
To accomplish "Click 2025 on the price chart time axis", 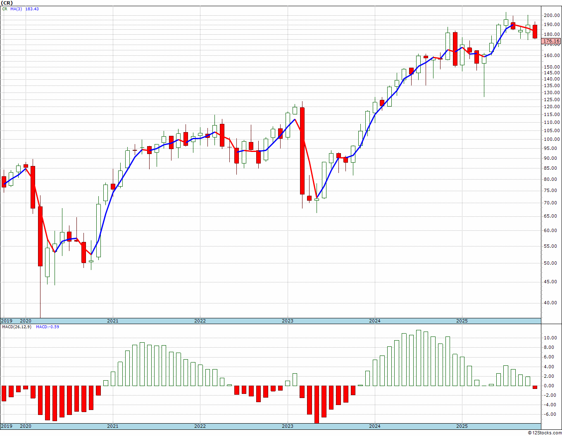I will pyautogui.click(x=462, y=321).
